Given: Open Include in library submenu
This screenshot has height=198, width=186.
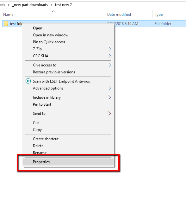Looking at the screenshot, I should (x=68, y=97).
